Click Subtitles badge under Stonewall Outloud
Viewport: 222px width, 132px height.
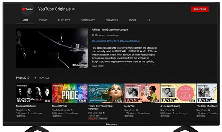tap(21, 116)
